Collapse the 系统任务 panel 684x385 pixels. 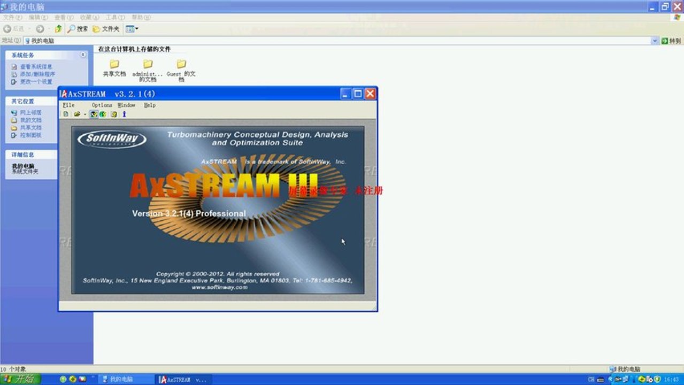click(x=83, y=55)
